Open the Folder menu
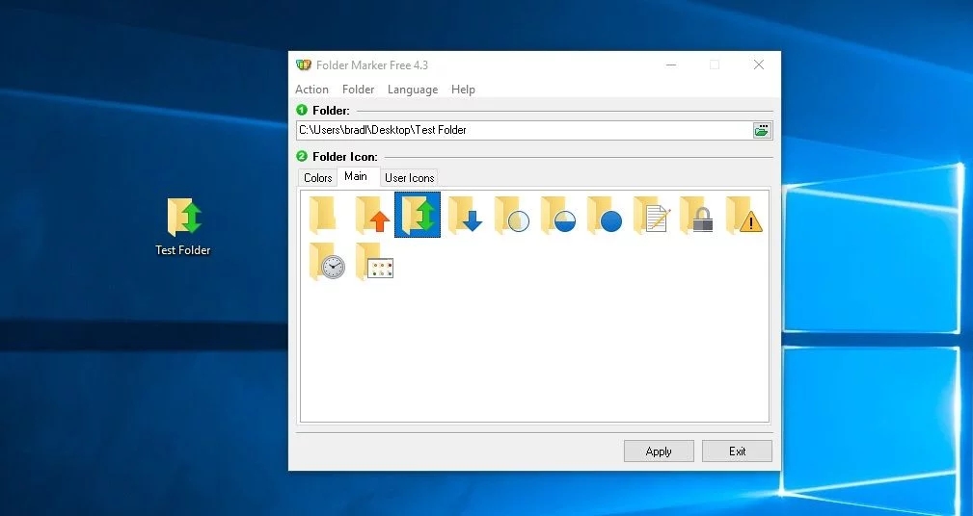 pos(358,90)
